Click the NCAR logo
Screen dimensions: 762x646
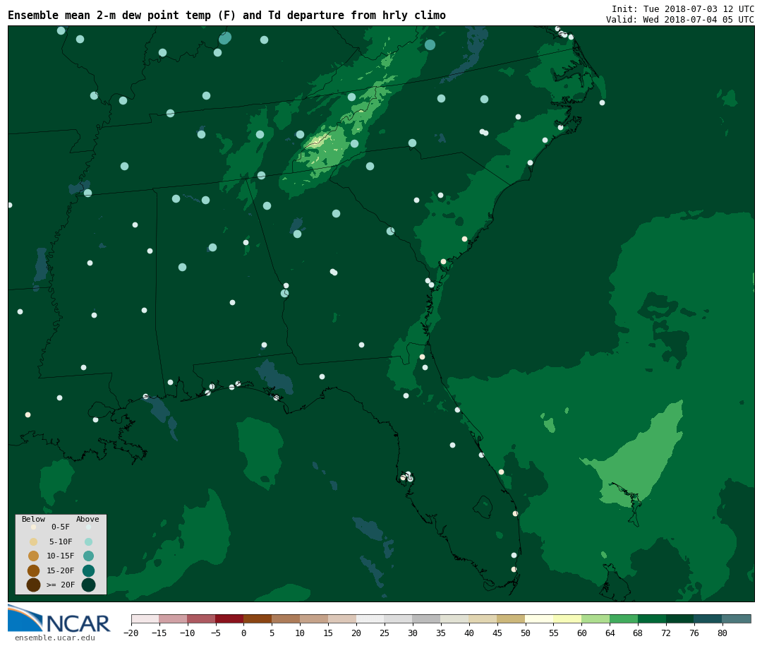(x=59, y=620)
